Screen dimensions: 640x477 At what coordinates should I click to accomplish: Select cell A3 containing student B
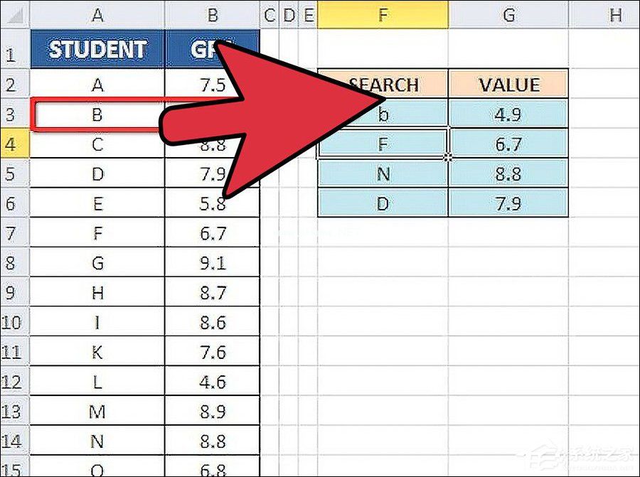97,115
